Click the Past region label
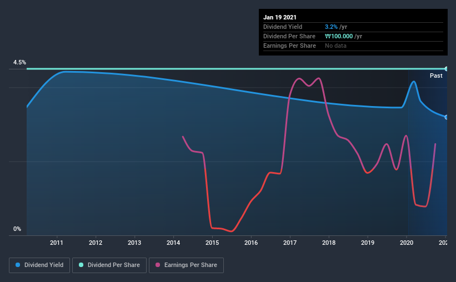This screenshot has width=456, height=282. pyautogui.click(x=436, y=75)
